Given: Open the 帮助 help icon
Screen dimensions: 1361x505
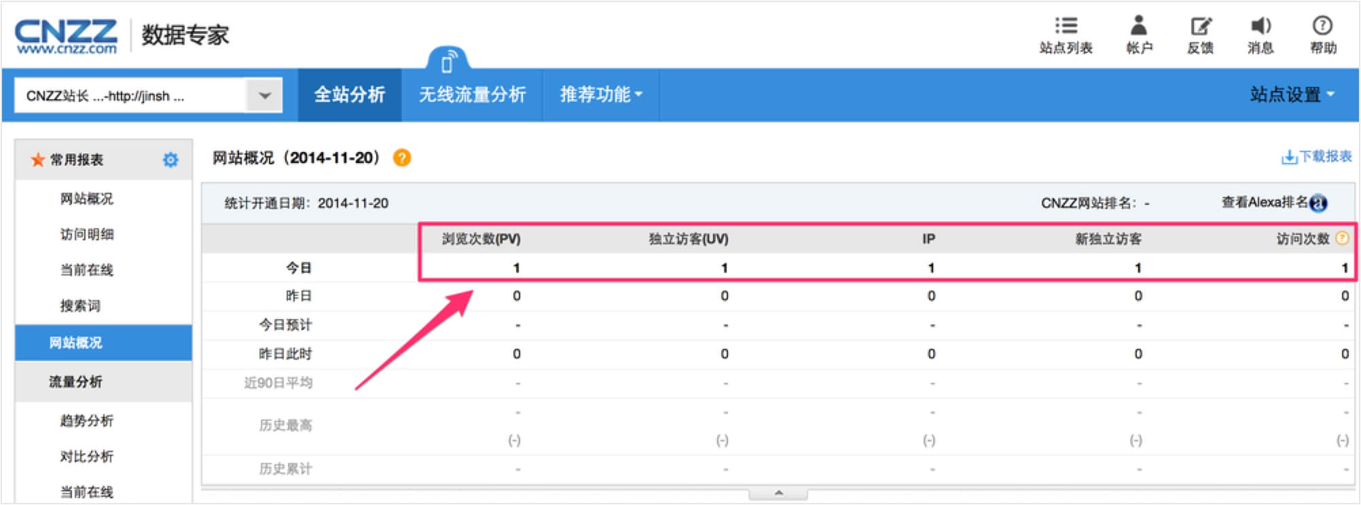Looking at the screenshot, I should 1322,27.
